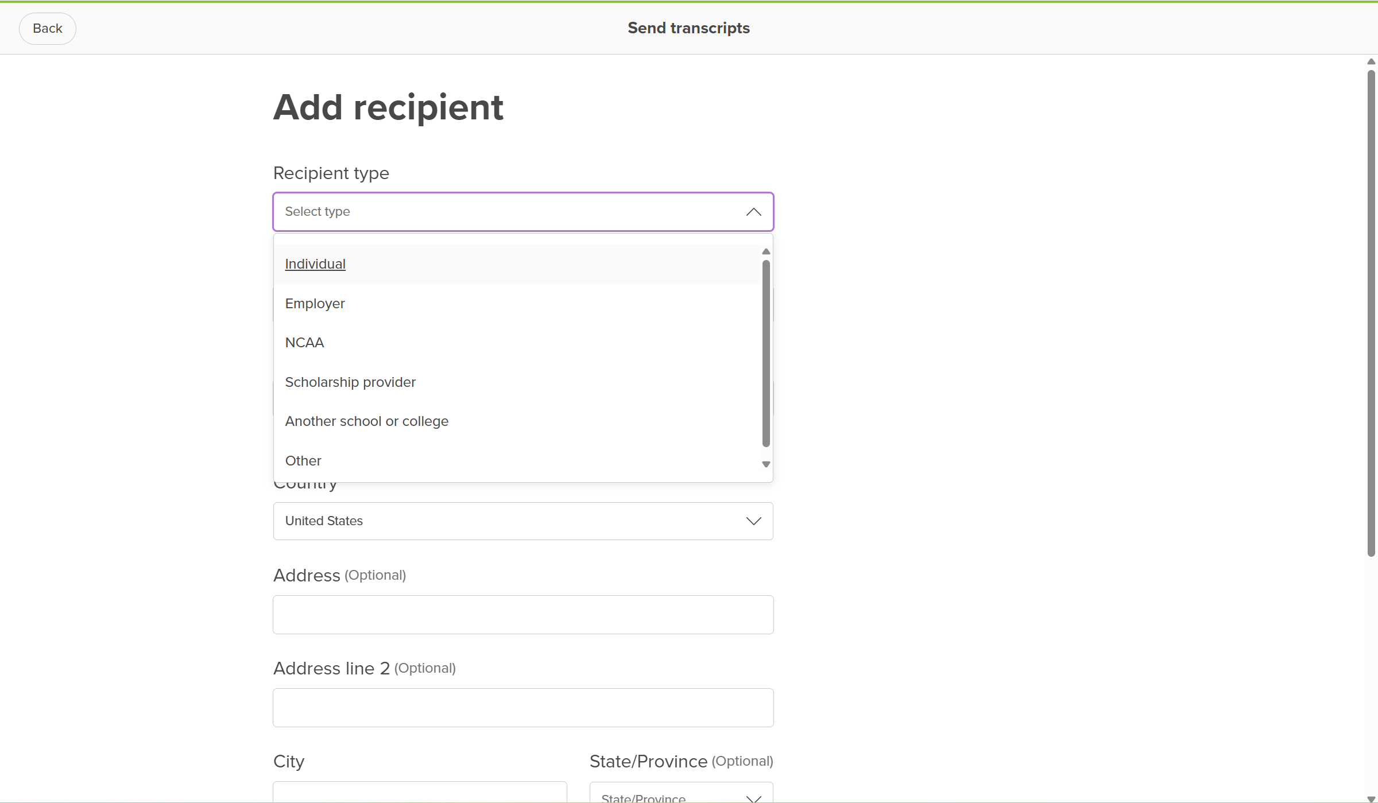The height and width of the screenshot is (803, 1378).
Task: Click the State/Province chevron icon
Action: (753, 798)
